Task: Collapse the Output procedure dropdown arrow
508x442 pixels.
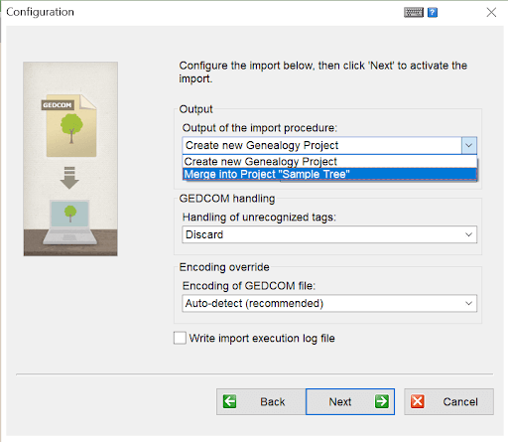Action: pos(469,145)
